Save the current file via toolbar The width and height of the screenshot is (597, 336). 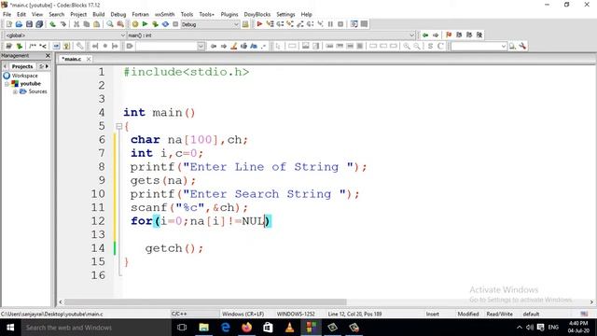click(29, 24)
